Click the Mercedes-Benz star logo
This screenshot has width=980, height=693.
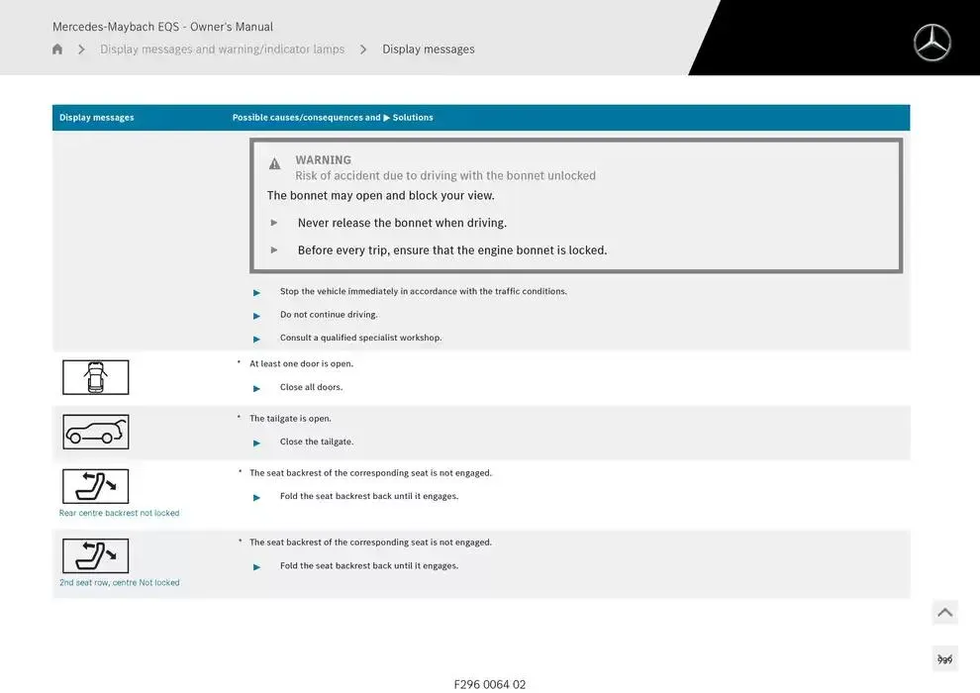(x=931, y=43)
